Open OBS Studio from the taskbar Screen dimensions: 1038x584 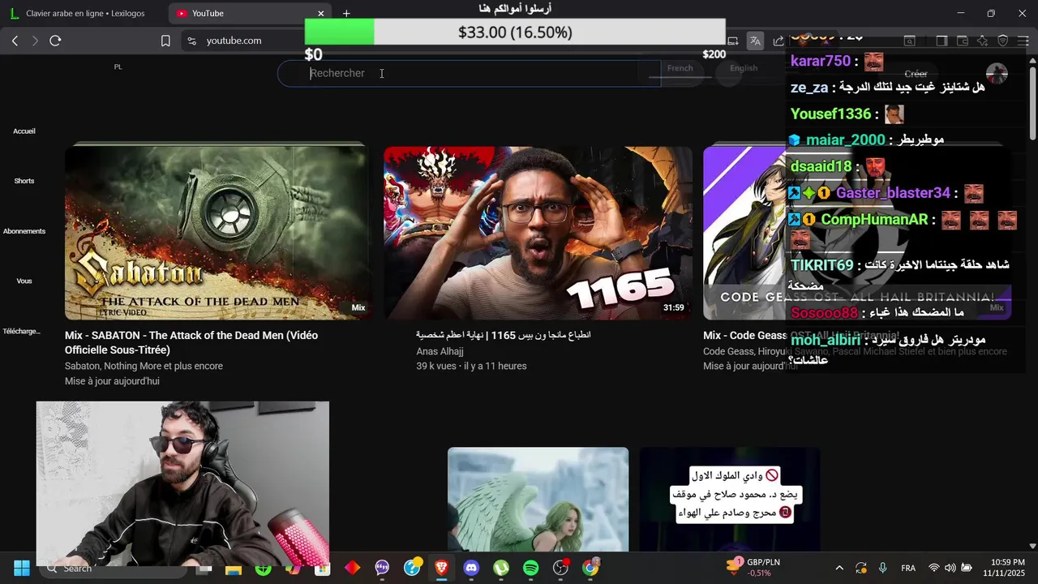coord(560,568)
